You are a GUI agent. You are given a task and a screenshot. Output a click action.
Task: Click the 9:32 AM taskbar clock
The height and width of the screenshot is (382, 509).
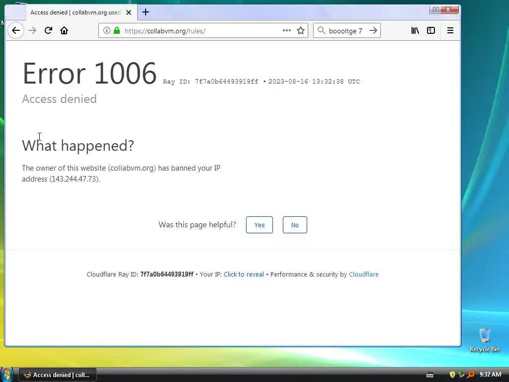(491, 375)
